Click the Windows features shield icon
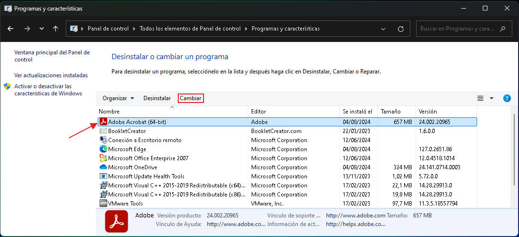The image size is (519, 237). [7, 86]
